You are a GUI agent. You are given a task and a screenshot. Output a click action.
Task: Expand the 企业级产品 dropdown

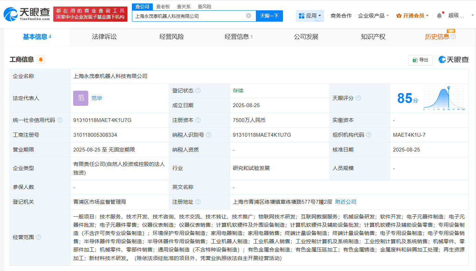374,16
